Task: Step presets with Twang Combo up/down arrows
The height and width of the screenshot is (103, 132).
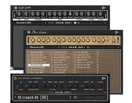Action: pos(46,23)
